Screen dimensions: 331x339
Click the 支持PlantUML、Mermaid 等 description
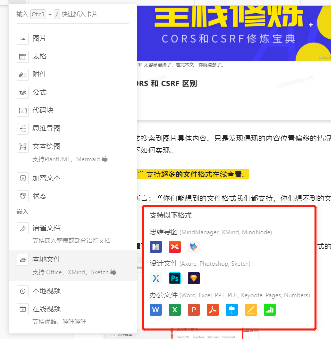point(70,159)
